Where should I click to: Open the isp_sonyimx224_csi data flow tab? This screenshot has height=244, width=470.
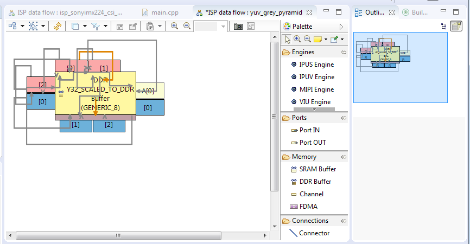point(65,12)
